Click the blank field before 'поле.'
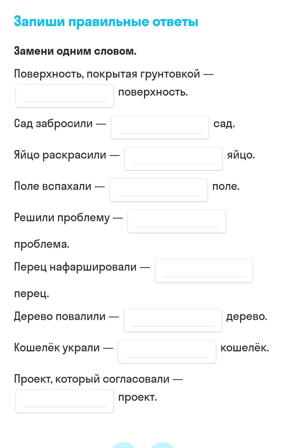The image size is (286, 448). click(159, 190)
